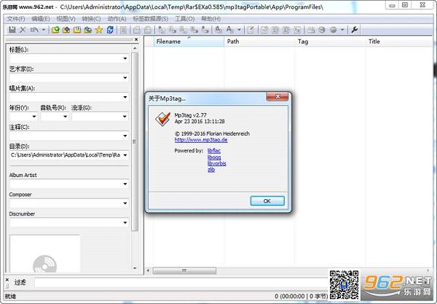
Task: Close the tag panel with its small x
Action: coord(136,39)
